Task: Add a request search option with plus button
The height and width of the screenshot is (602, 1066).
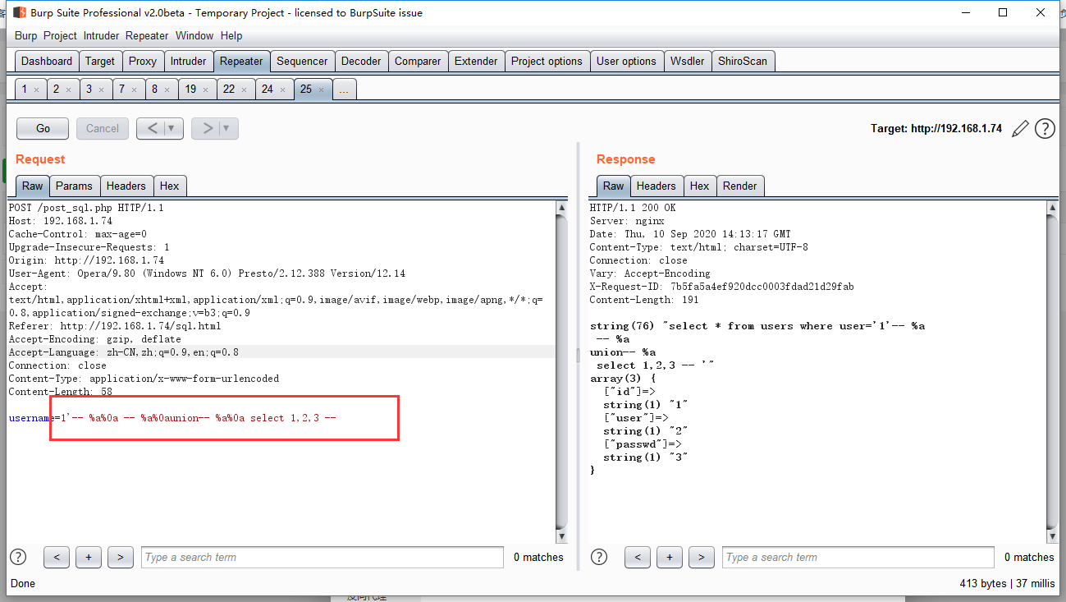Action: point(89,557)
